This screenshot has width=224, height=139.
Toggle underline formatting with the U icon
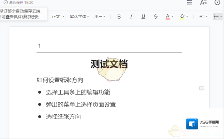(x=143, y=17)
